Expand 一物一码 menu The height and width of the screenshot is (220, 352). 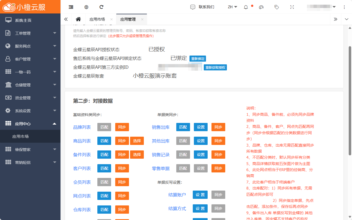point(30,72)
